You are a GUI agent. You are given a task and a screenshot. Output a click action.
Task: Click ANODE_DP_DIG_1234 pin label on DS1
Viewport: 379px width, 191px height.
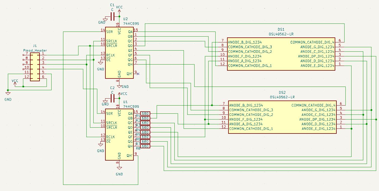click(316, 56)
